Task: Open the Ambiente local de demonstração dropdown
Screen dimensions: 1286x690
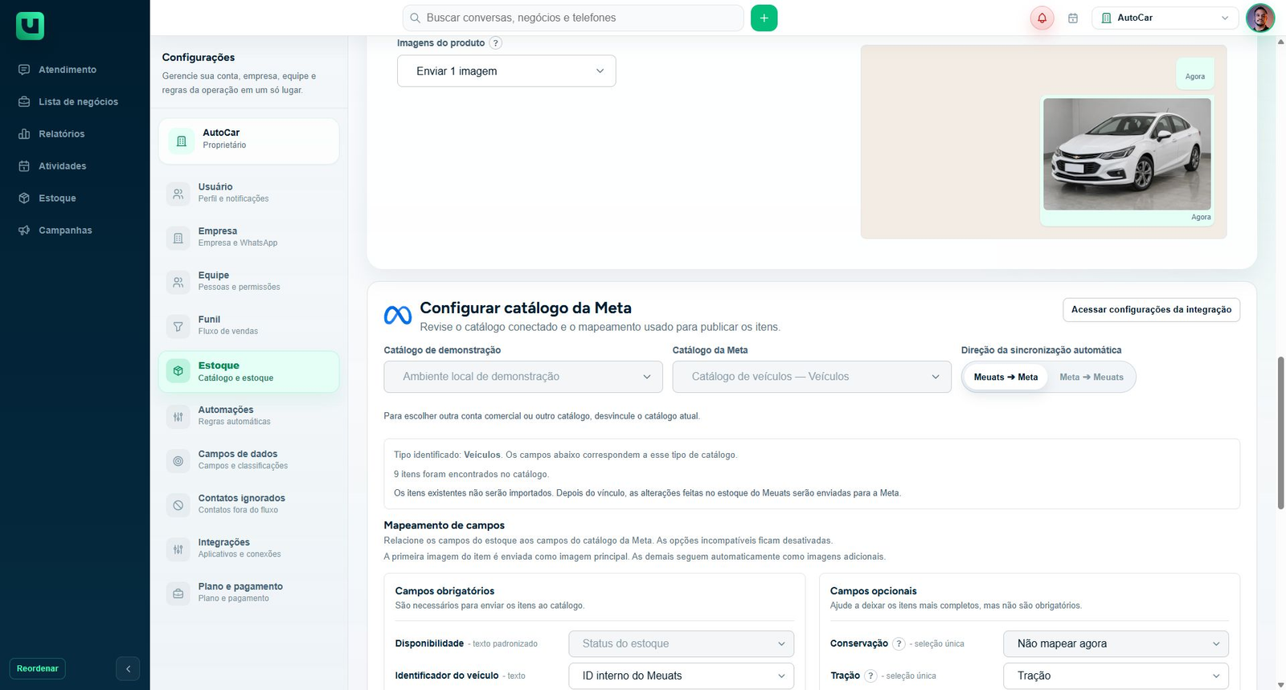Action: pos(523,377)
